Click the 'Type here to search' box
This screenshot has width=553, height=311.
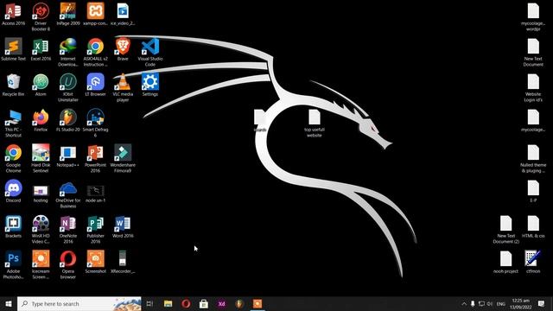[79, 303]
